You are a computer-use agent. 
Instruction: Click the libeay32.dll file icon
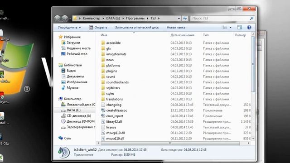tap(103, 122)
